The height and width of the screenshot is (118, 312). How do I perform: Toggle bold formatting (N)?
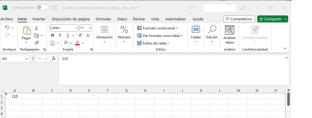click(53, 35)
